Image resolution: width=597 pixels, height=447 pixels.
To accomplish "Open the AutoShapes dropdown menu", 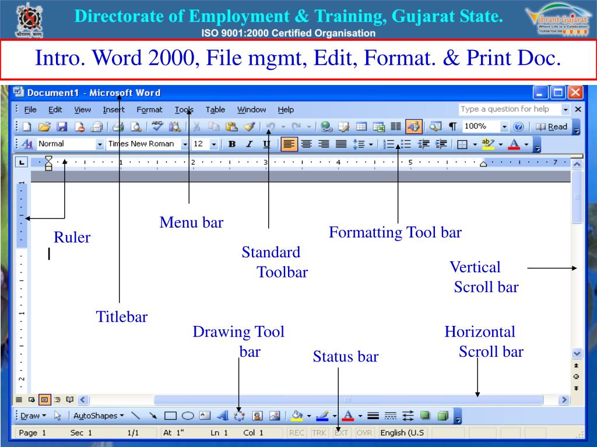I will tap(99, 416).
